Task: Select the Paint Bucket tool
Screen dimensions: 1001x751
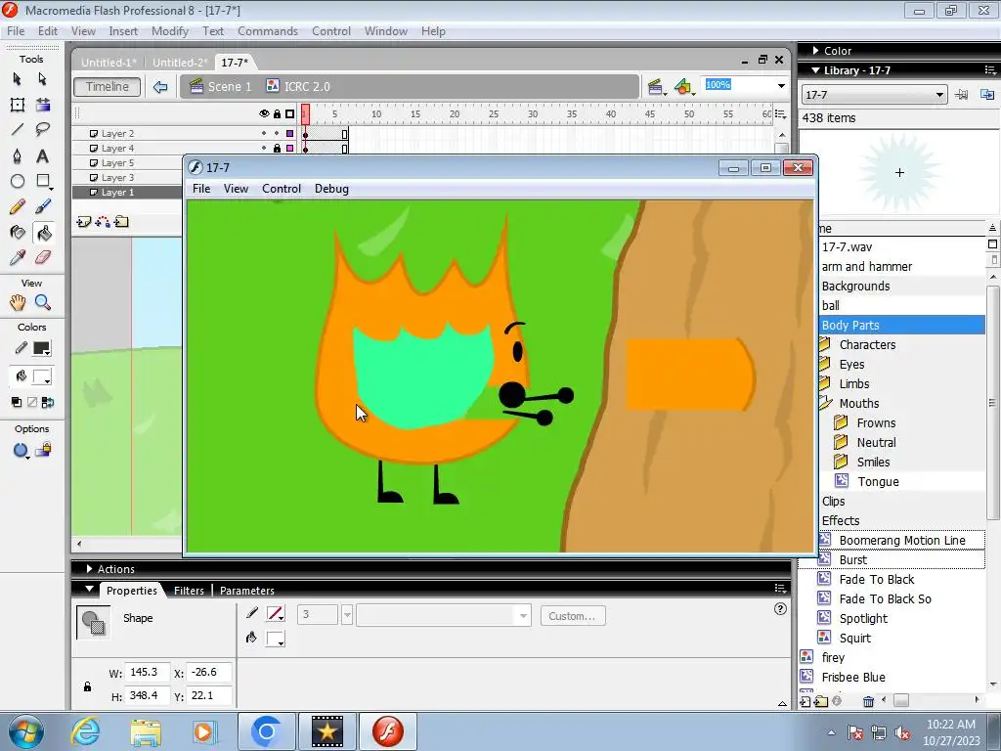Action: 43,233
